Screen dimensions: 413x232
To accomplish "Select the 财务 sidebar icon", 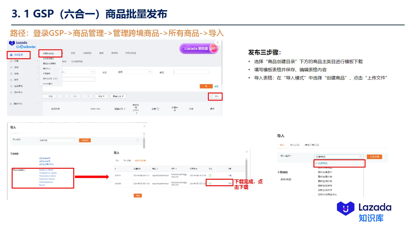I will pos(11,80).
